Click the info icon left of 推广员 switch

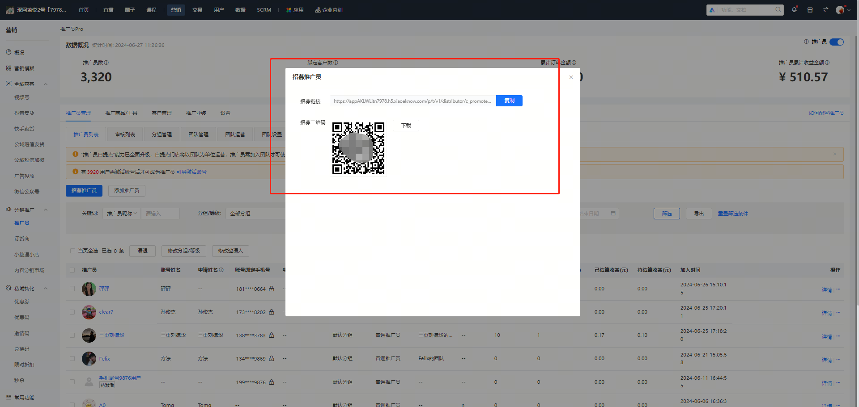pyautogui.click(x=806, y=42)
